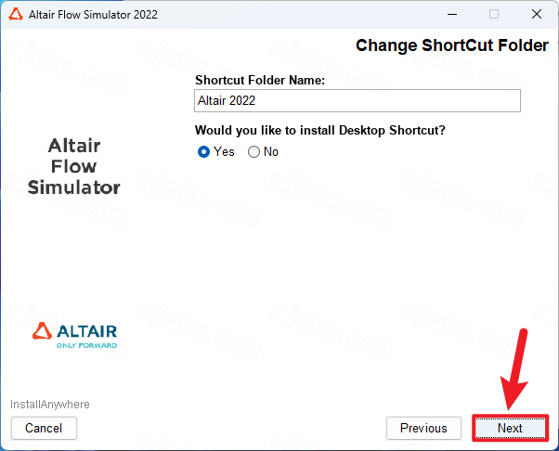The width and height of the screenshot is (559, 451).
Task: Click the desktop shortcut question text
Action: click(320, 131)
